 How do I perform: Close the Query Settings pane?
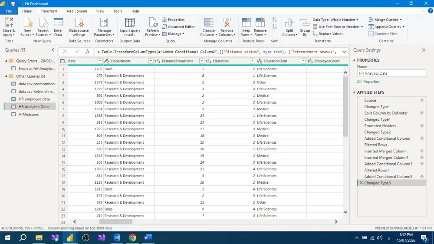[x=424, y=50]
